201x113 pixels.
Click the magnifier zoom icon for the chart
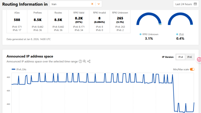coord(85,61)
